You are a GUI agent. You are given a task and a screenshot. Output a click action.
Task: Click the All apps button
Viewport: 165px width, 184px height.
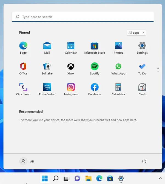coord(136,33)
